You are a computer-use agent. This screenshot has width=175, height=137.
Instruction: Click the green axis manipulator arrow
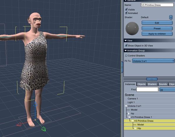coord(44,129)
